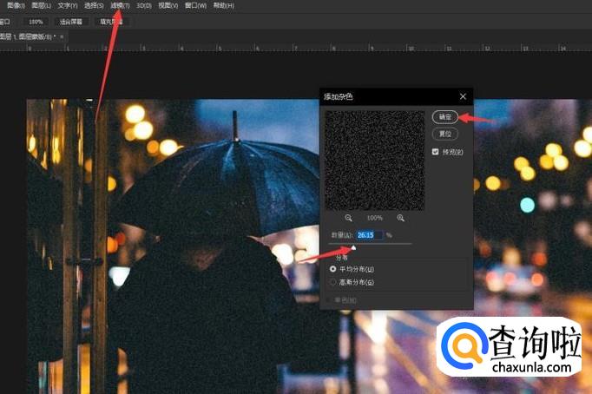
Task: Open the 视图(V) view menu
Action: click(168, 5)
